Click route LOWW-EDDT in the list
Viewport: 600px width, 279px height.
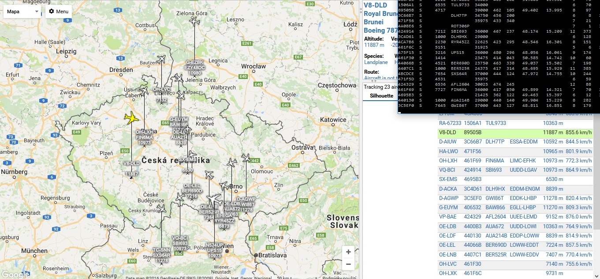524,245
